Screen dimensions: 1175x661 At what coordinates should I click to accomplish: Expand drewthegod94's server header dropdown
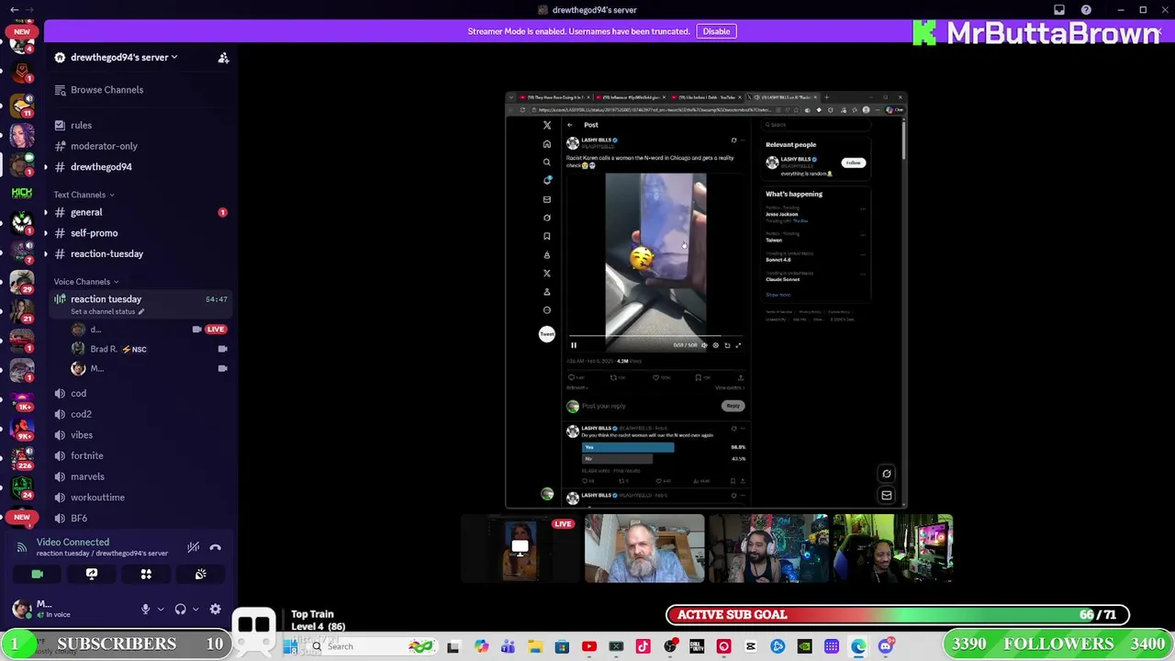[124, 57]
